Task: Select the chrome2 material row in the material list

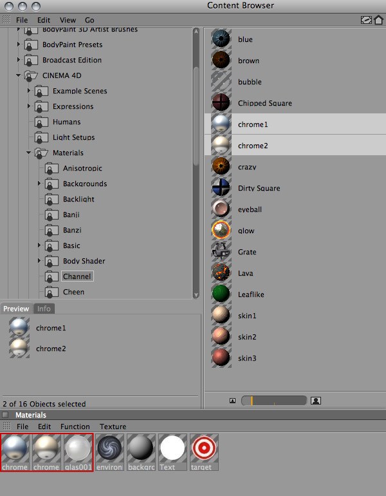Action: coord(295,145)
